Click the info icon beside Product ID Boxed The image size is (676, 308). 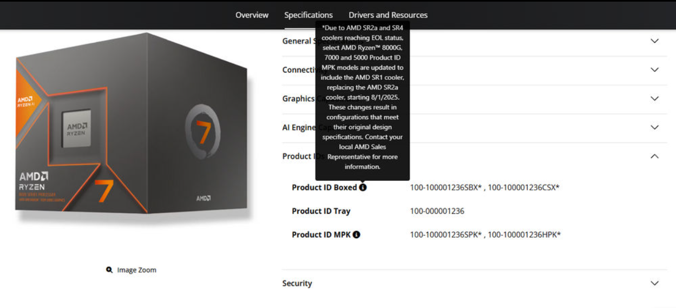click(363, 187)
